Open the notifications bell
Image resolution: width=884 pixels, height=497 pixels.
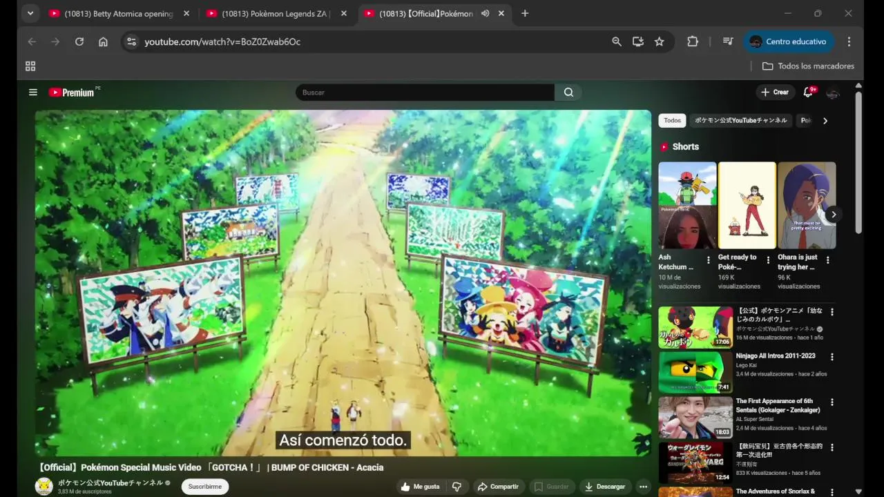[x=808, y=92]
